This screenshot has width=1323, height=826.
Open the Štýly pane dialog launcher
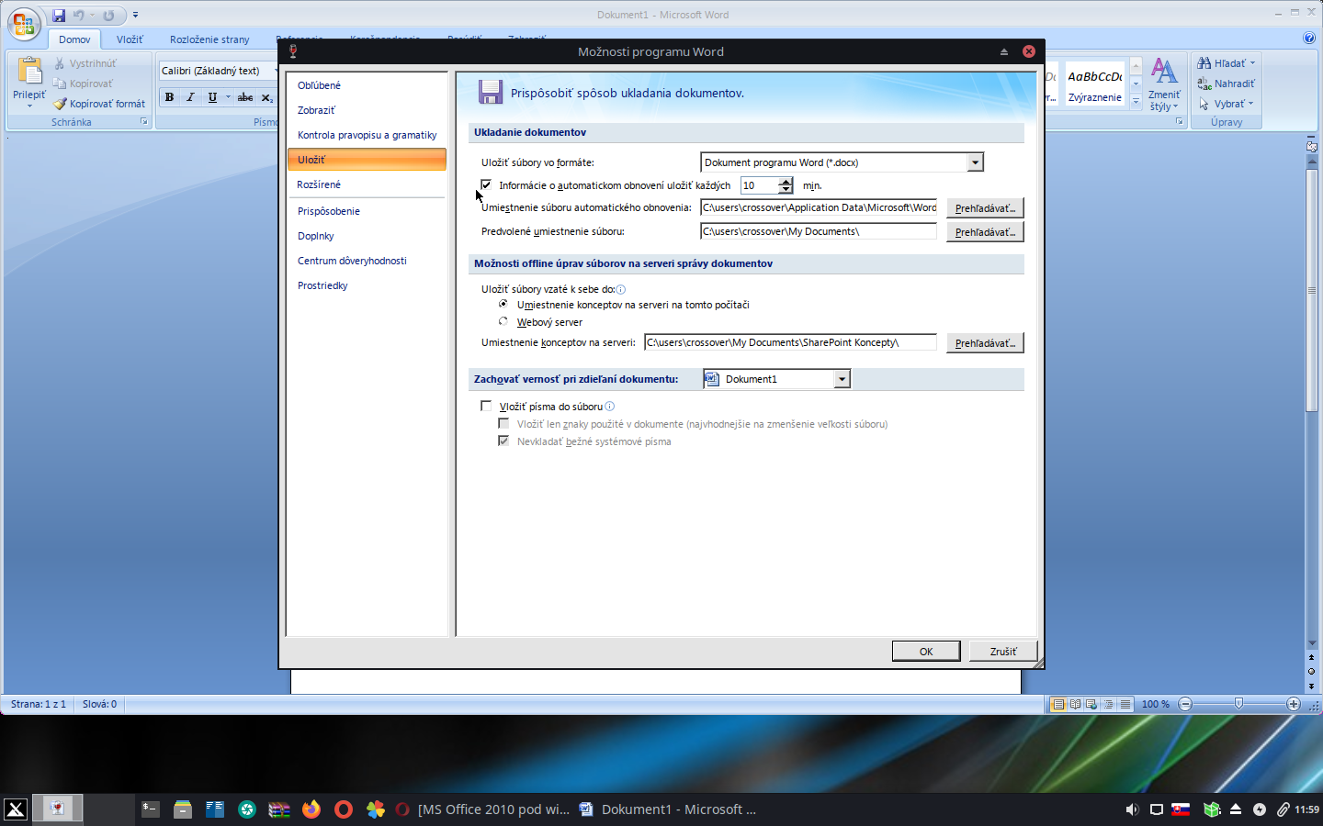tap(1179, 121)
